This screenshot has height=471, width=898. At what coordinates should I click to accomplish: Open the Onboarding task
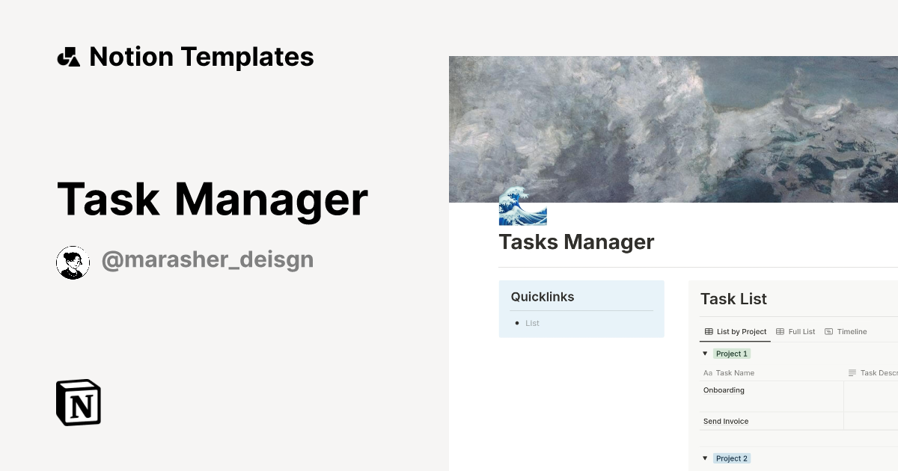coord(724,390)
